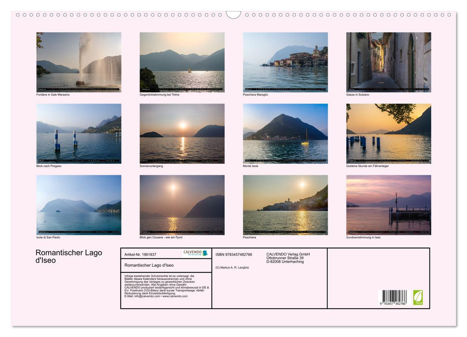
Task: Click the 'Artikel-Nr. 1961837' label
Action: (141, 254)
